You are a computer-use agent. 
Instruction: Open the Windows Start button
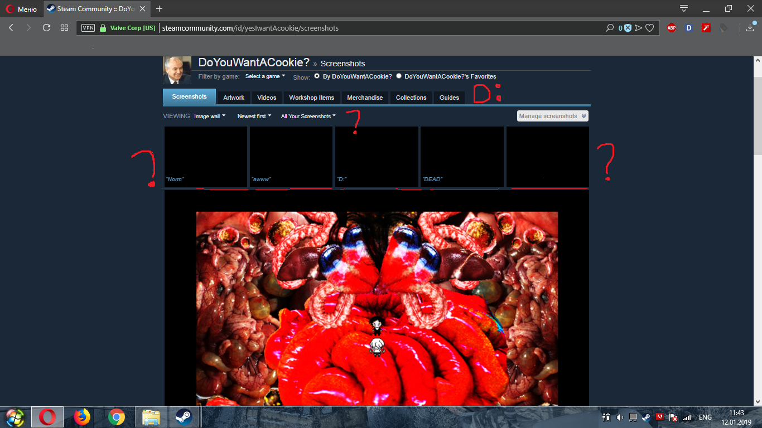[15, 417]
